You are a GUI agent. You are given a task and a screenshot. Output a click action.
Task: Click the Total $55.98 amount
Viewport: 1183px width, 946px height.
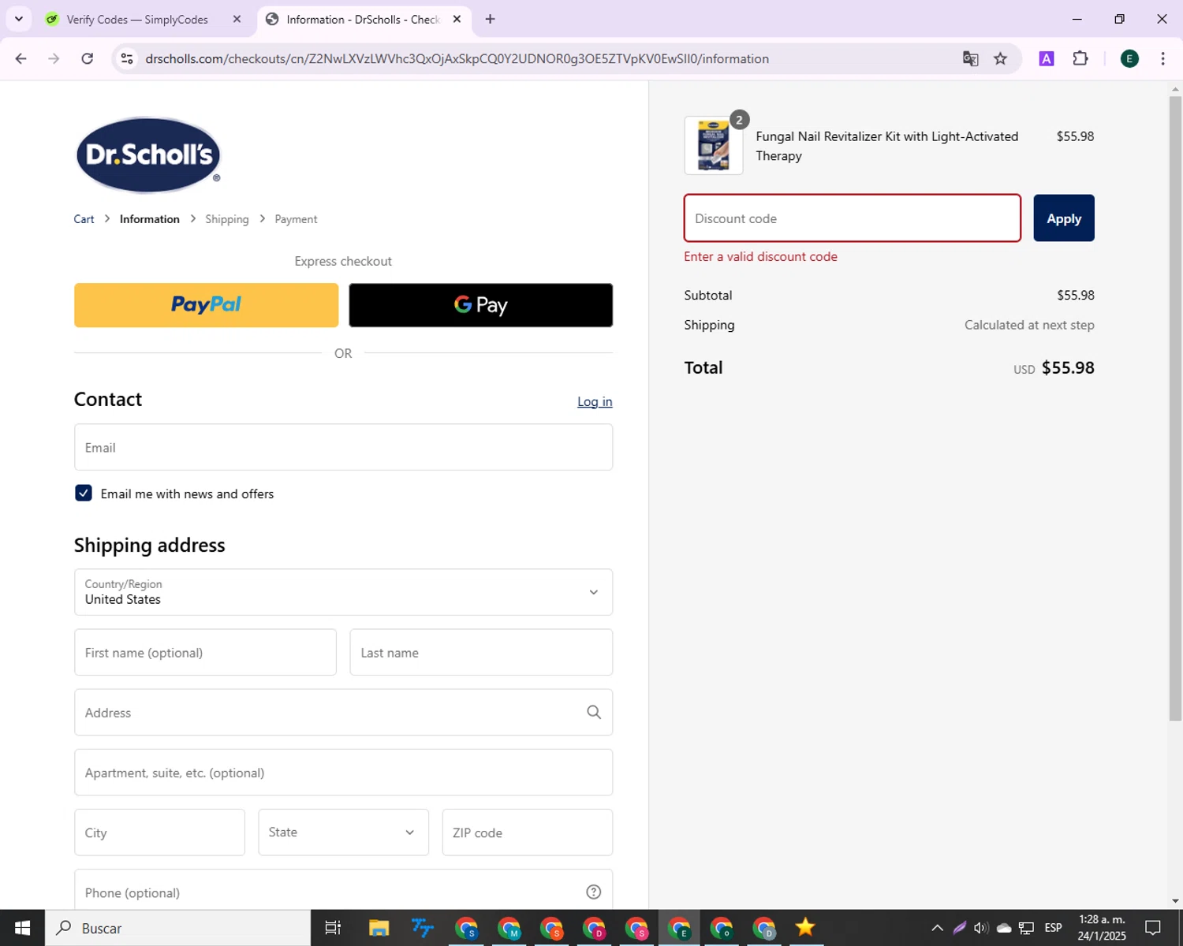[x=1068, y=368]
